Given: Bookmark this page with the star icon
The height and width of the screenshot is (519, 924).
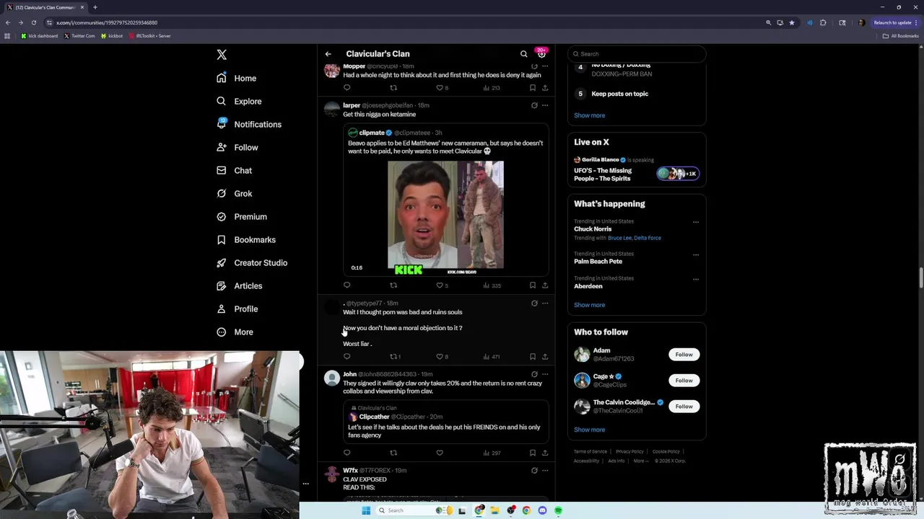Looking at the screenshot, I should pyautogui.click(x=792, y=22).
